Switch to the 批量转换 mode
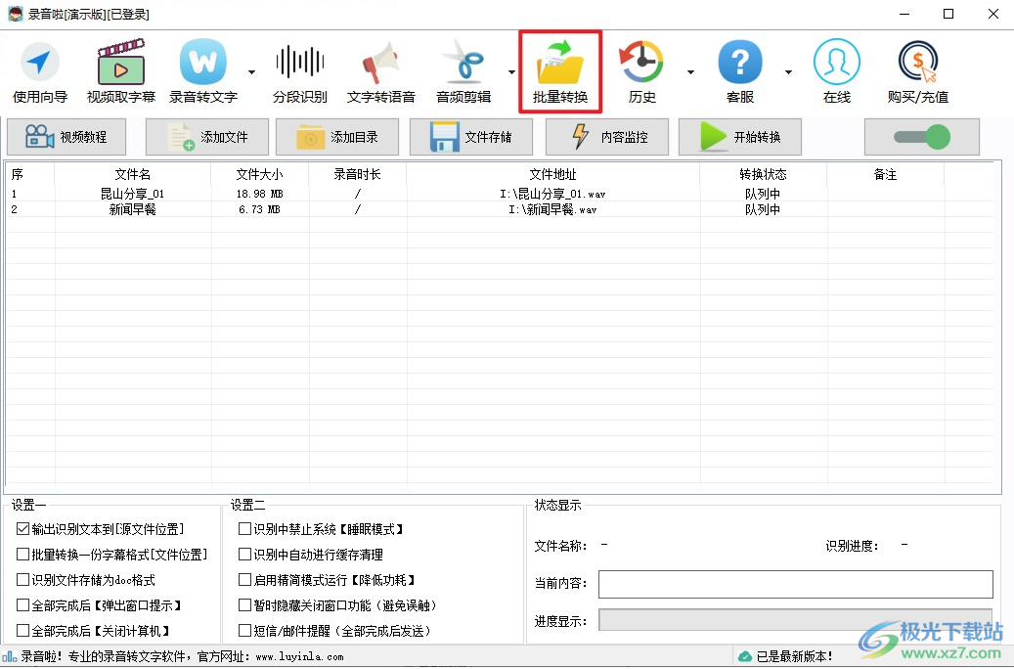1014x669 pixels. pos(559,68)
